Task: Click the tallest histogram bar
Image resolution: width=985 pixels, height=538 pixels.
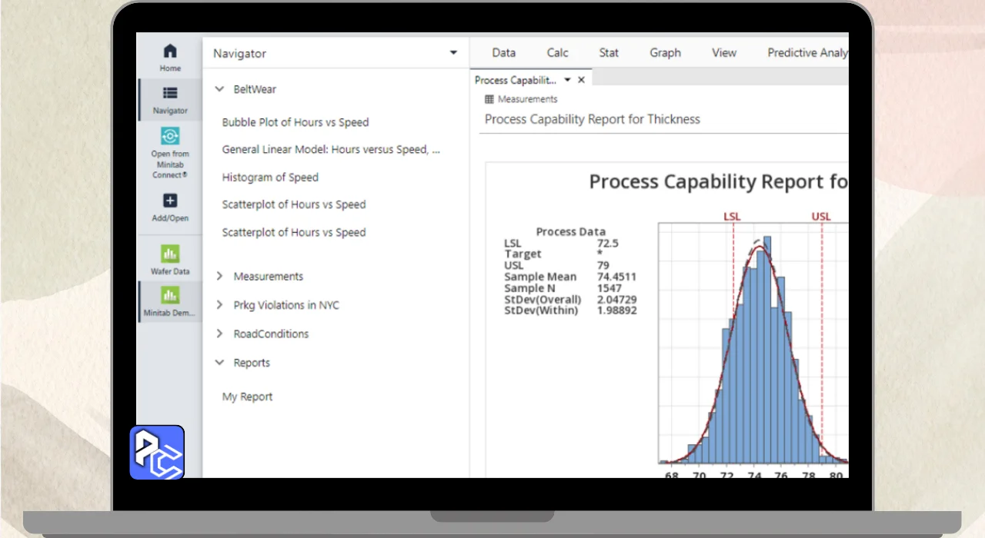Action: [767, 350]
